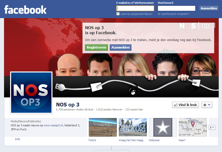Click 5.709 personen vinden dit leuk text
222x152 pixels.
click(x=75, y=109)
